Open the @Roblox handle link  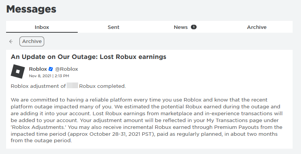coord(67,69)
